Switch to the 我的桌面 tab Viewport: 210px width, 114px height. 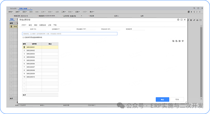pos(13,8)
